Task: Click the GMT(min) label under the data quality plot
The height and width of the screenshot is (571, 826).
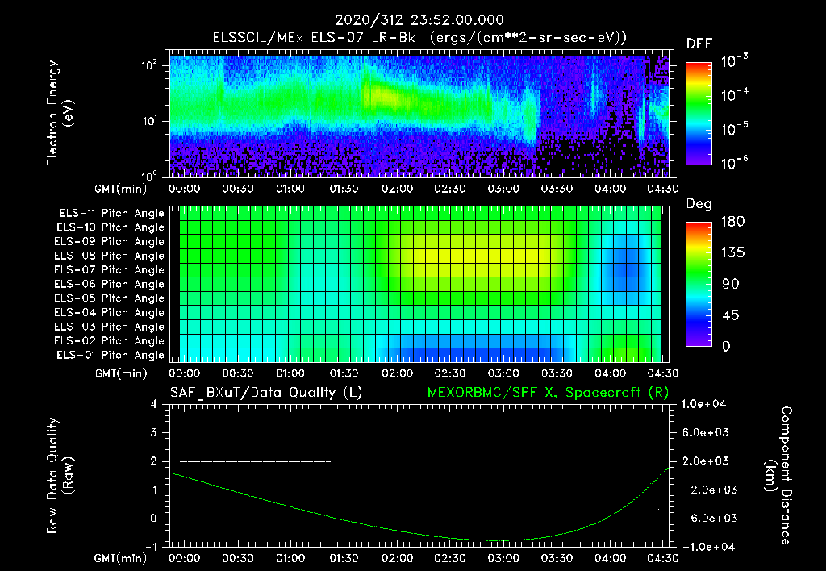Action: tap(120, 558)
